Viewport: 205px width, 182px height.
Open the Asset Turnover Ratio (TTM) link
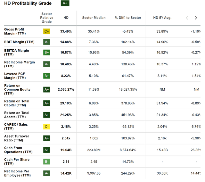click(x=17, y=138)
